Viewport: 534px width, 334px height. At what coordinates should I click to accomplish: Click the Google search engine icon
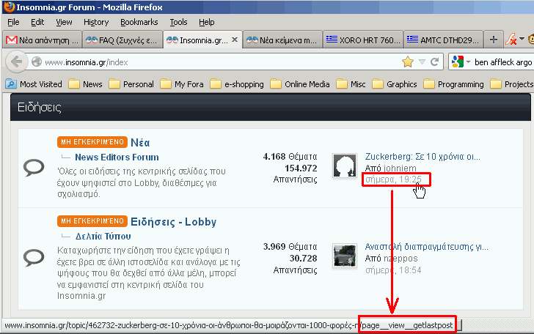coord(458,62)
